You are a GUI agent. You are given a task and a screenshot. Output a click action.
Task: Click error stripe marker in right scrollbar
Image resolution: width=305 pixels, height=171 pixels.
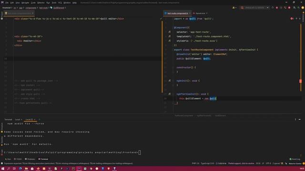click(x=300, y=81)
